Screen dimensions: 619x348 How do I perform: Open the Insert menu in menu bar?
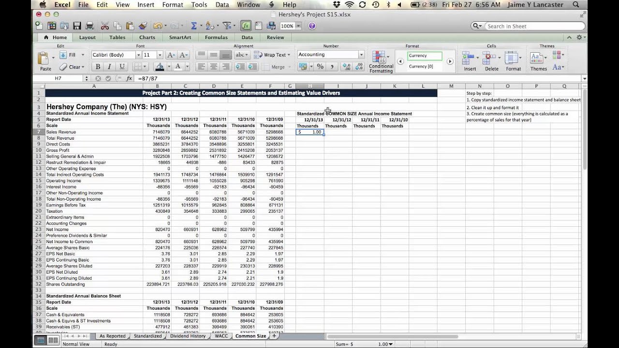click(146, 5)
